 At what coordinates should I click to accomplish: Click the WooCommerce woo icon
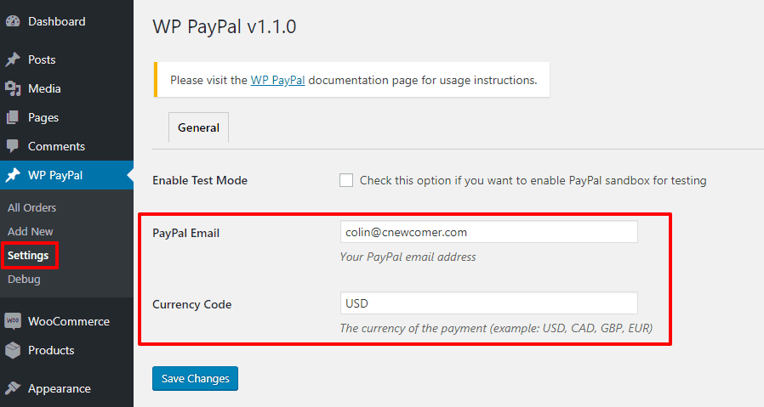[x=13, y=321]
